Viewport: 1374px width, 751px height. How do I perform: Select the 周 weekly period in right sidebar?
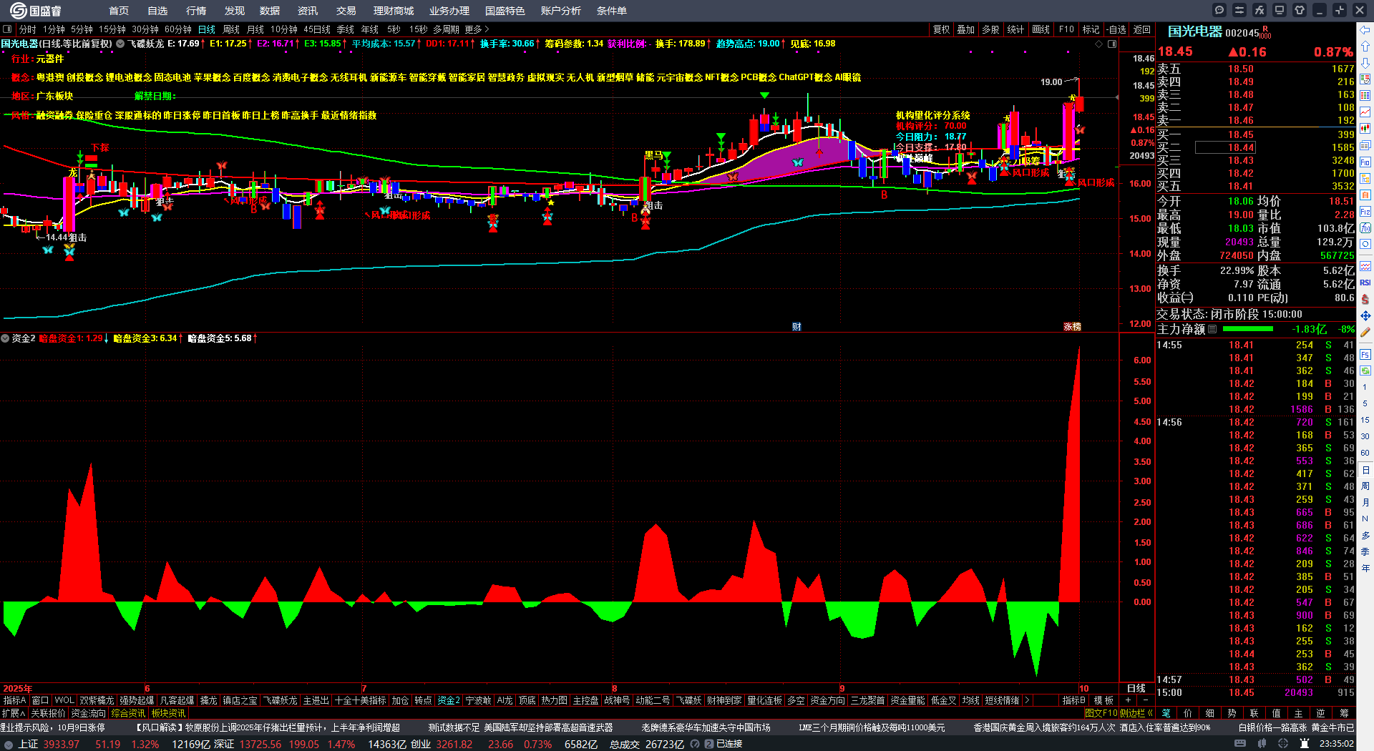tap(1365, 486)
